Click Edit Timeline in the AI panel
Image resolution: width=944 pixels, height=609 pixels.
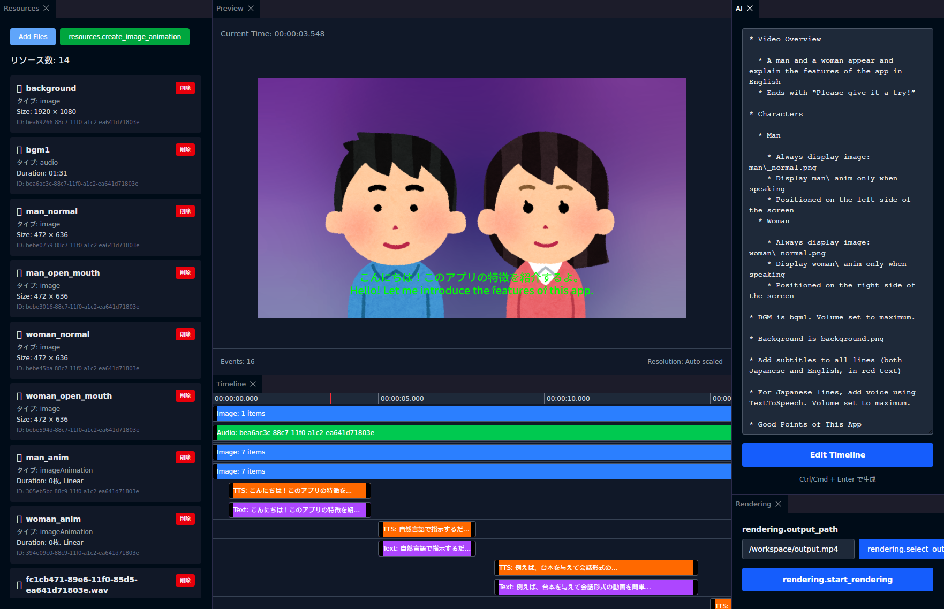click(837, 454)
